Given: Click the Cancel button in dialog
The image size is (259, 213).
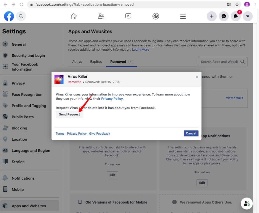Looking at the screenshot, I should tap(191, 133).
